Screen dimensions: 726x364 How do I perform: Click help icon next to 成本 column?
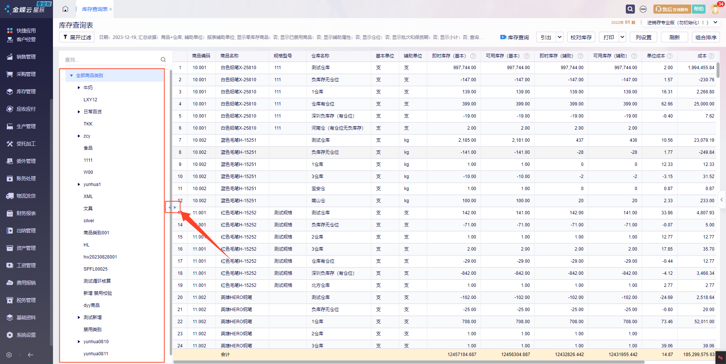(x=711, y=56)
